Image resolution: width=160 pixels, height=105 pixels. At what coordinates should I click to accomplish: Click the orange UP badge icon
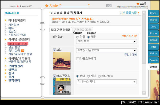[x=23, y=50]
